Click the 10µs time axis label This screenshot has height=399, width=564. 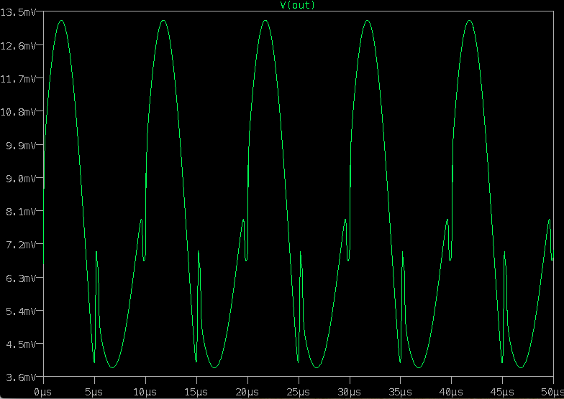145,392
